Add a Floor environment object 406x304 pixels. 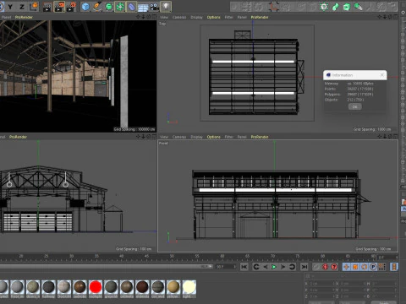(143, 7)
